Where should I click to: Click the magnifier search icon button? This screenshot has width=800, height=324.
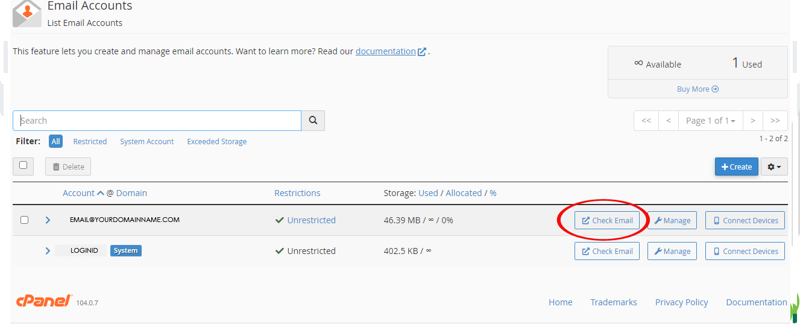[x=313, y=121]
